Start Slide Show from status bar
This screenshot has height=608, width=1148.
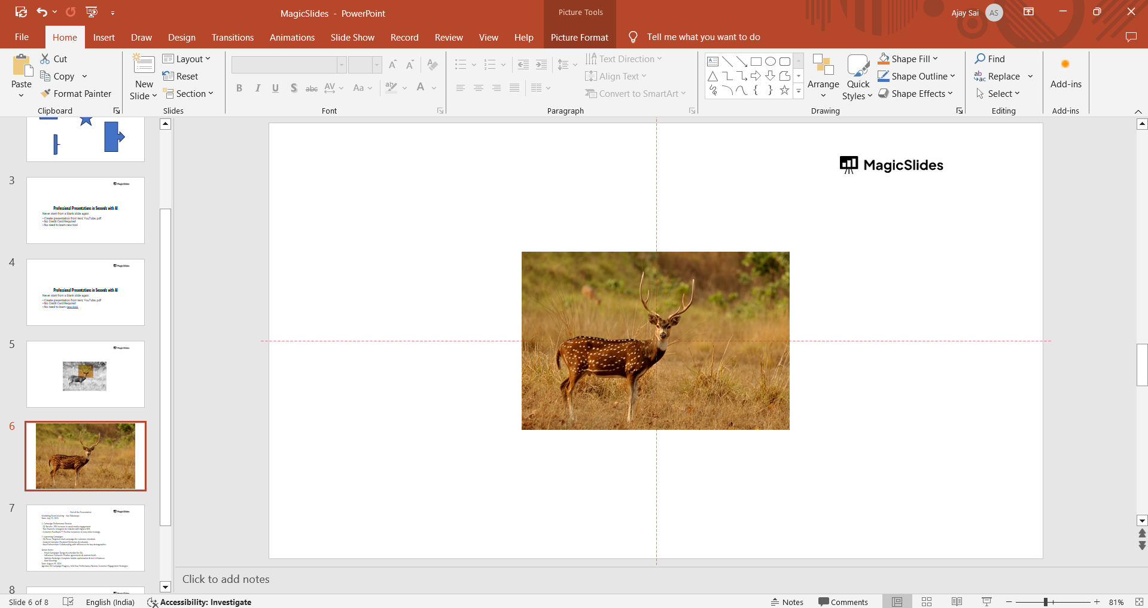click(986, 602)
